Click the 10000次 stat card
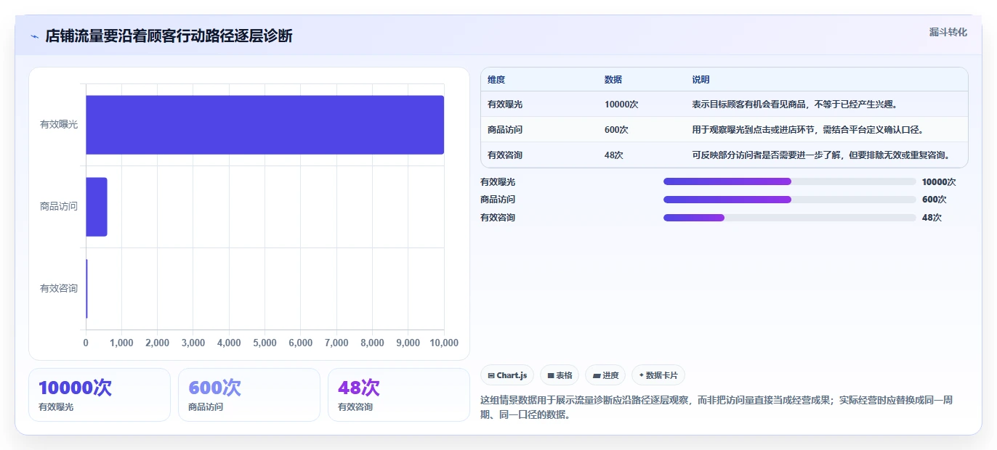This screenshot has height=450, width=997. pos(100,395)
